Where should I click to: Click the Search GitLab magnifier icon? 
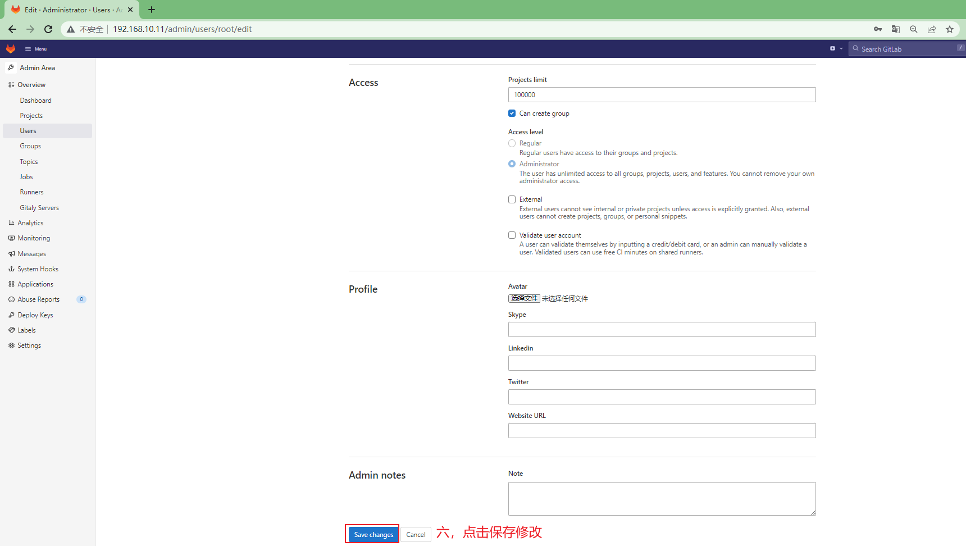(855, 49)
